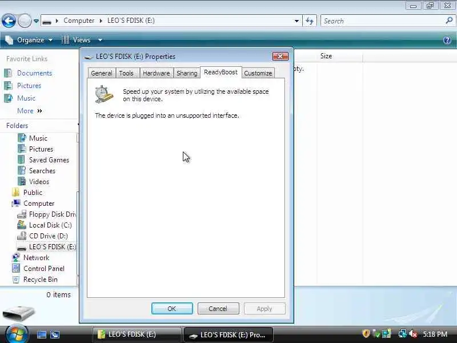
Task: Select Floppy Disk Drive in tree
Action: point(53,214)
